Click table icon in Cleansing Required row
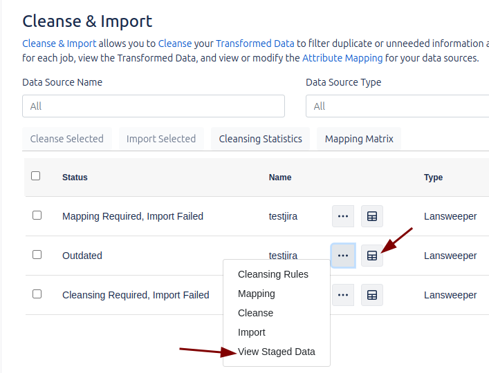 coord(372,295)
